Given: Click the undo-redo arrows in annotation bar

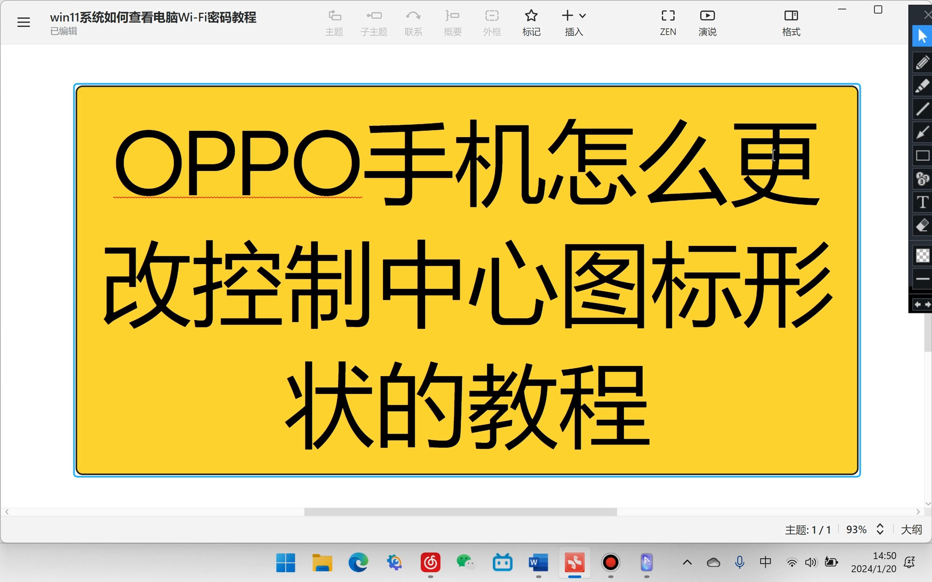Looking at the screenshot, I should click(x=922, y=304).
